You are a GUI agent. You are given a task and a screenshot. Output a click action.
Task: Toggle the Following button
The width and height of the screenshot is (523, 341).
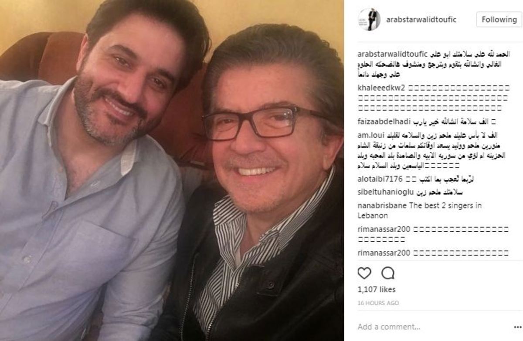point(499,20)
